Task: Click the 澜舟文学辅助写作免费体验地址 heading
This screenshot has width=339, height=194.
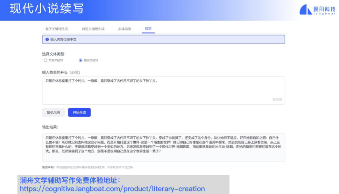Action: (70, 180)
